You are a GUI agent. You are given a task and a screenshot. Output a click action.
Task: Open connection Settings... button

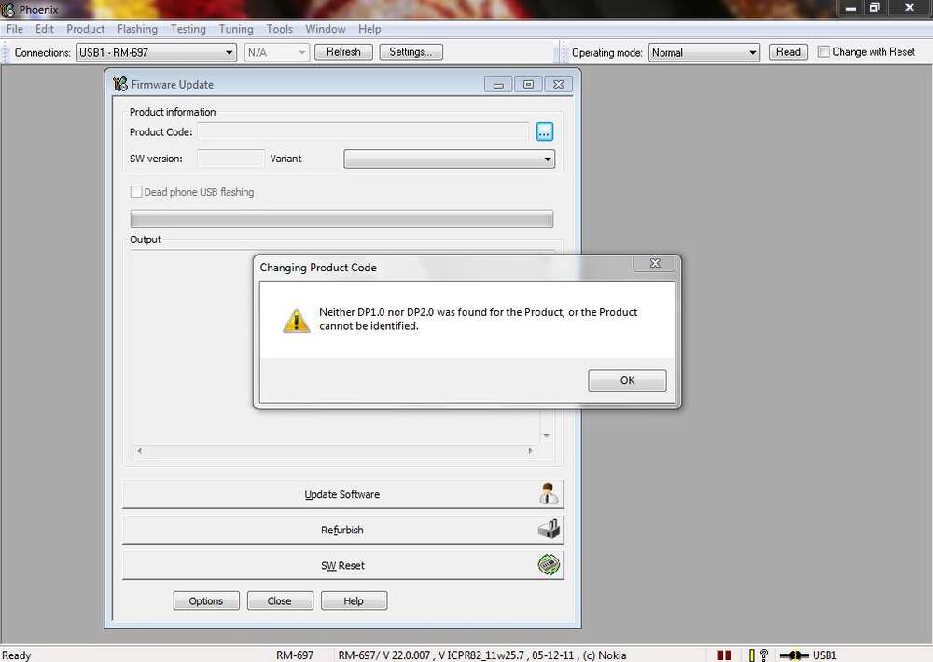pyautogui.click(x=411, y=51)
